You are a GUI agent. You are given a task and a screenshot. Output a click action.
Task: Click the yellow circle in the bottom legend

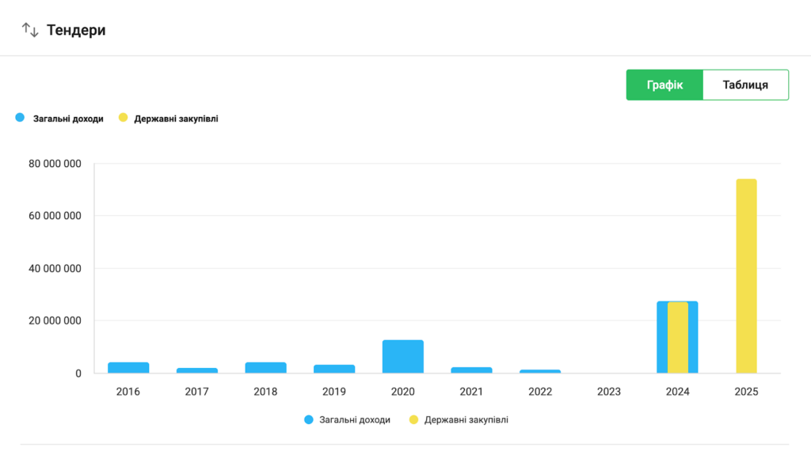pos(413,419)
